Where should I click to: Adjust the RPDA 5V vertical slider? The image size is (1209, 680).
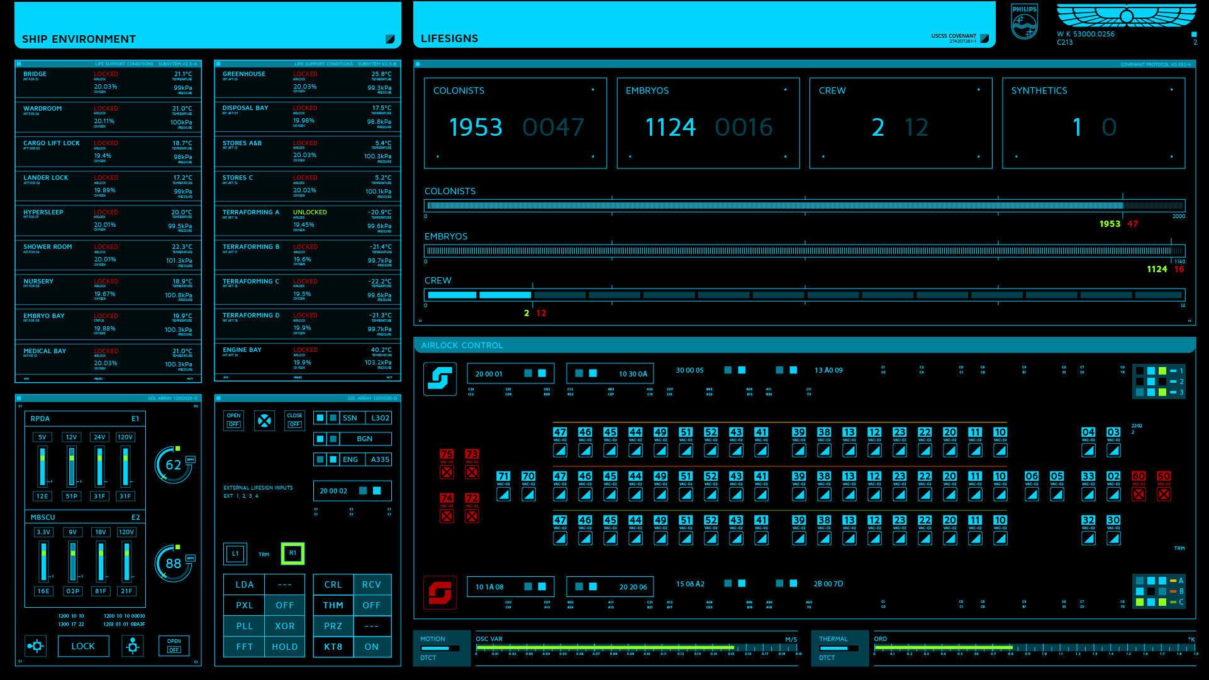tap(42, 466)
